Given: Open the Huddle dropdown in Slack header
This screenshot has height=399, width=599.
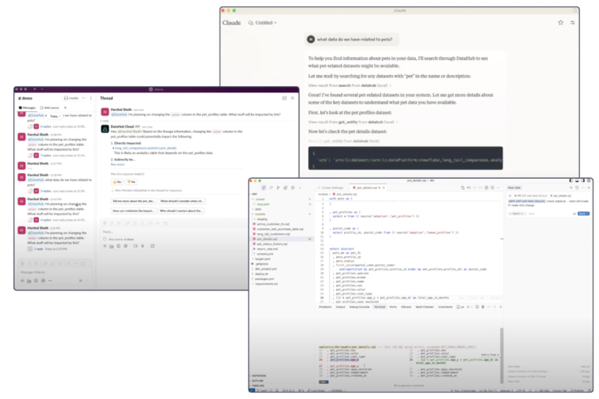Looking at the screenshot, I should coord(74,98).
